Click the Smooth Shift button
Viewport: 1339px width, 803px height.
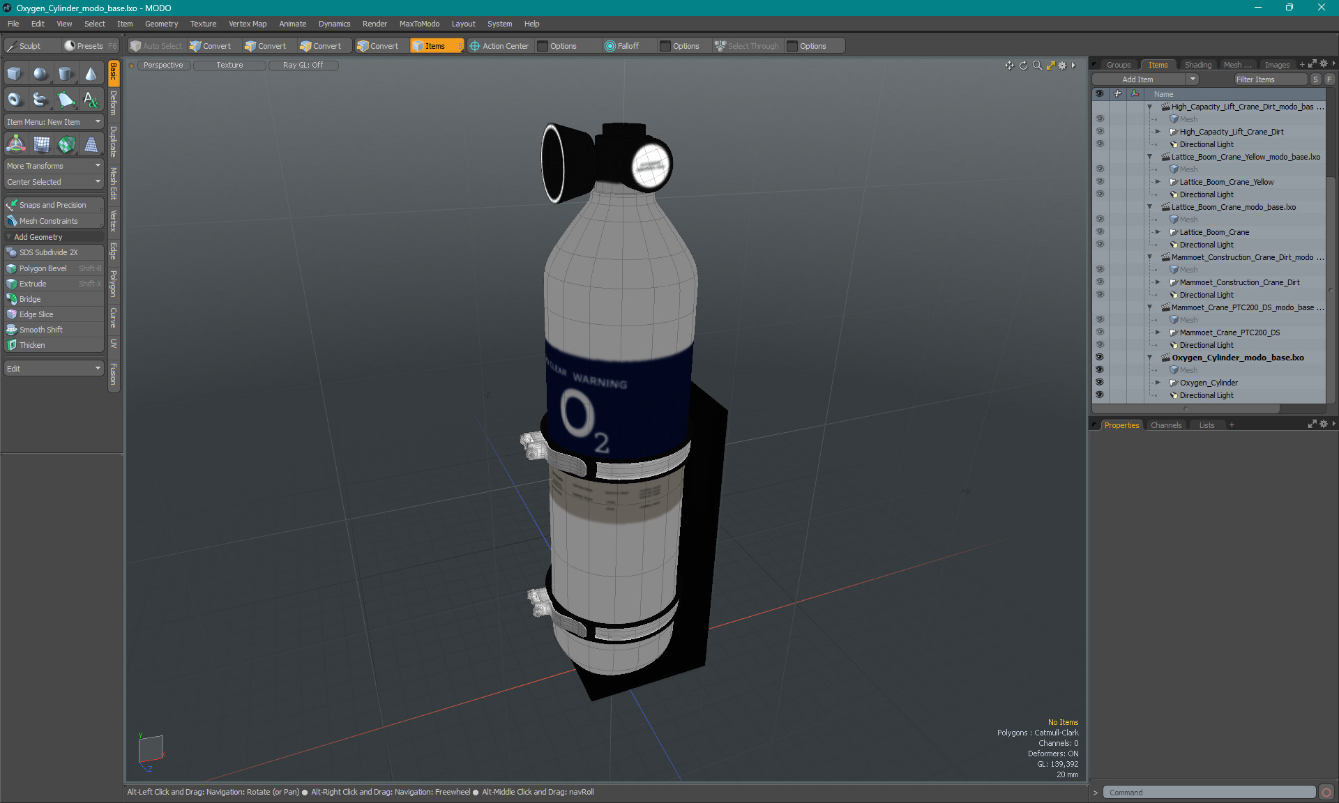[54, 330]
